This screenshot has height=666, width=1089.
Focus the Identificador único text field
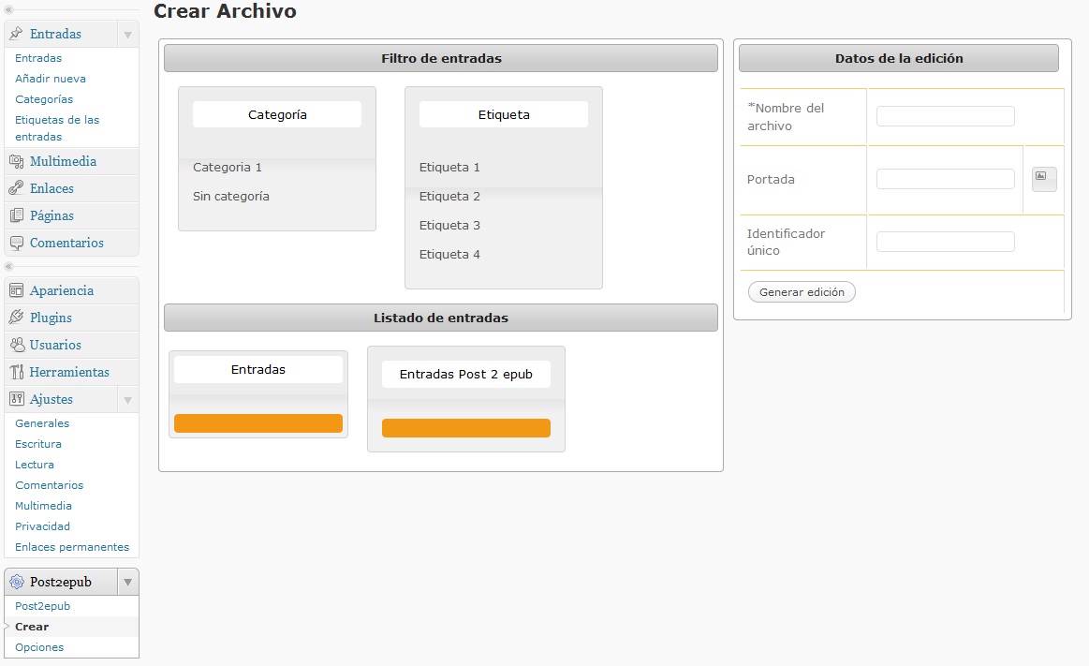[945, 242]
